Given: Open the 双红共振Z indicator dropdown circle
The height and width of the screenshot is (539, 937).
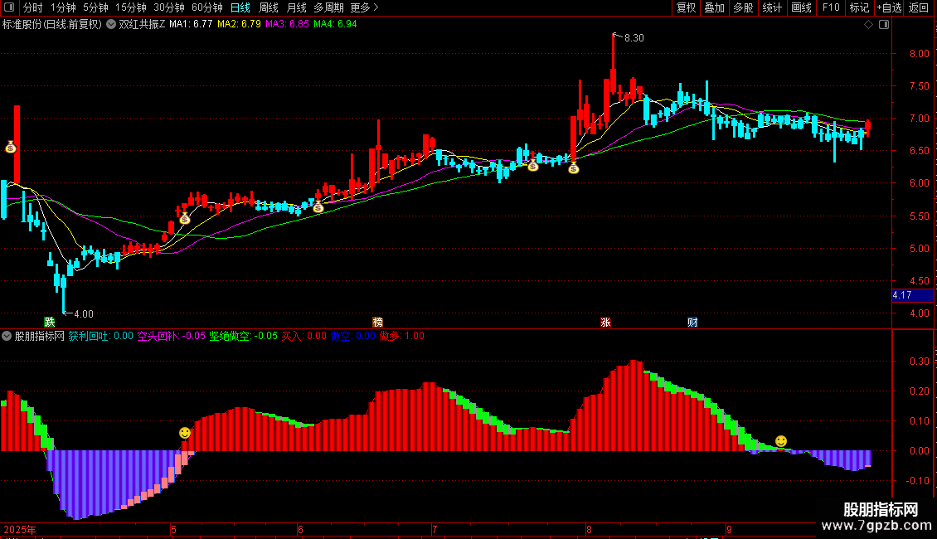Looking at the screenshot, I should pyautogui.click(x=111, y=25).
